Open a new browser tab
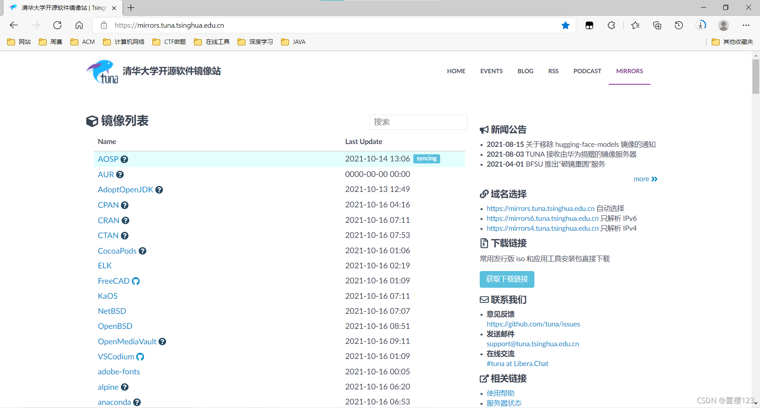 pyautogui.click(x=131, y=8)
